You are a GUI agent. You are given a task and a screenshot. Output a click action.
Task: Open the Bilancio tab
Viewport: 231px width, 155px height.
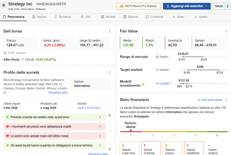[131, 17]
